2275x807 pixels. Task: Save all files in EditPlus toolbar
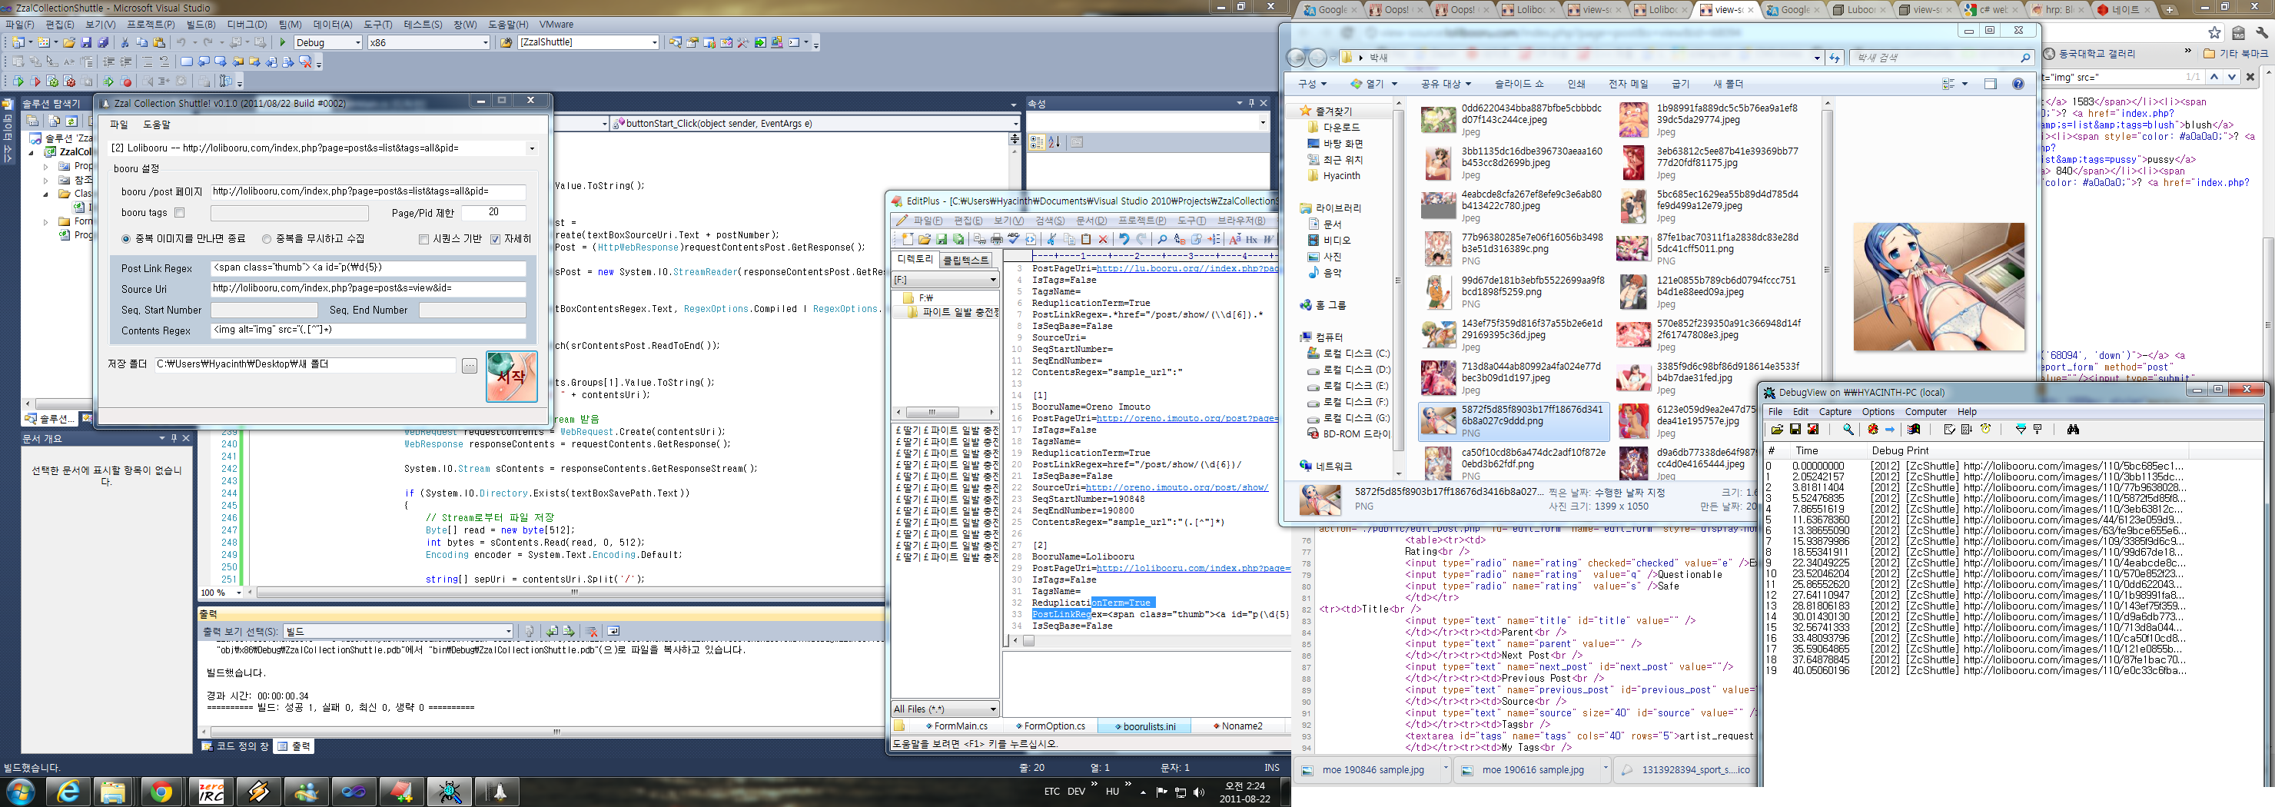[x=958, y=239]
